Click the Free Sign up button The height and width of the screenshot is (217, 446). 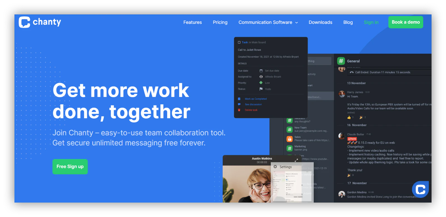coord(70,166)
